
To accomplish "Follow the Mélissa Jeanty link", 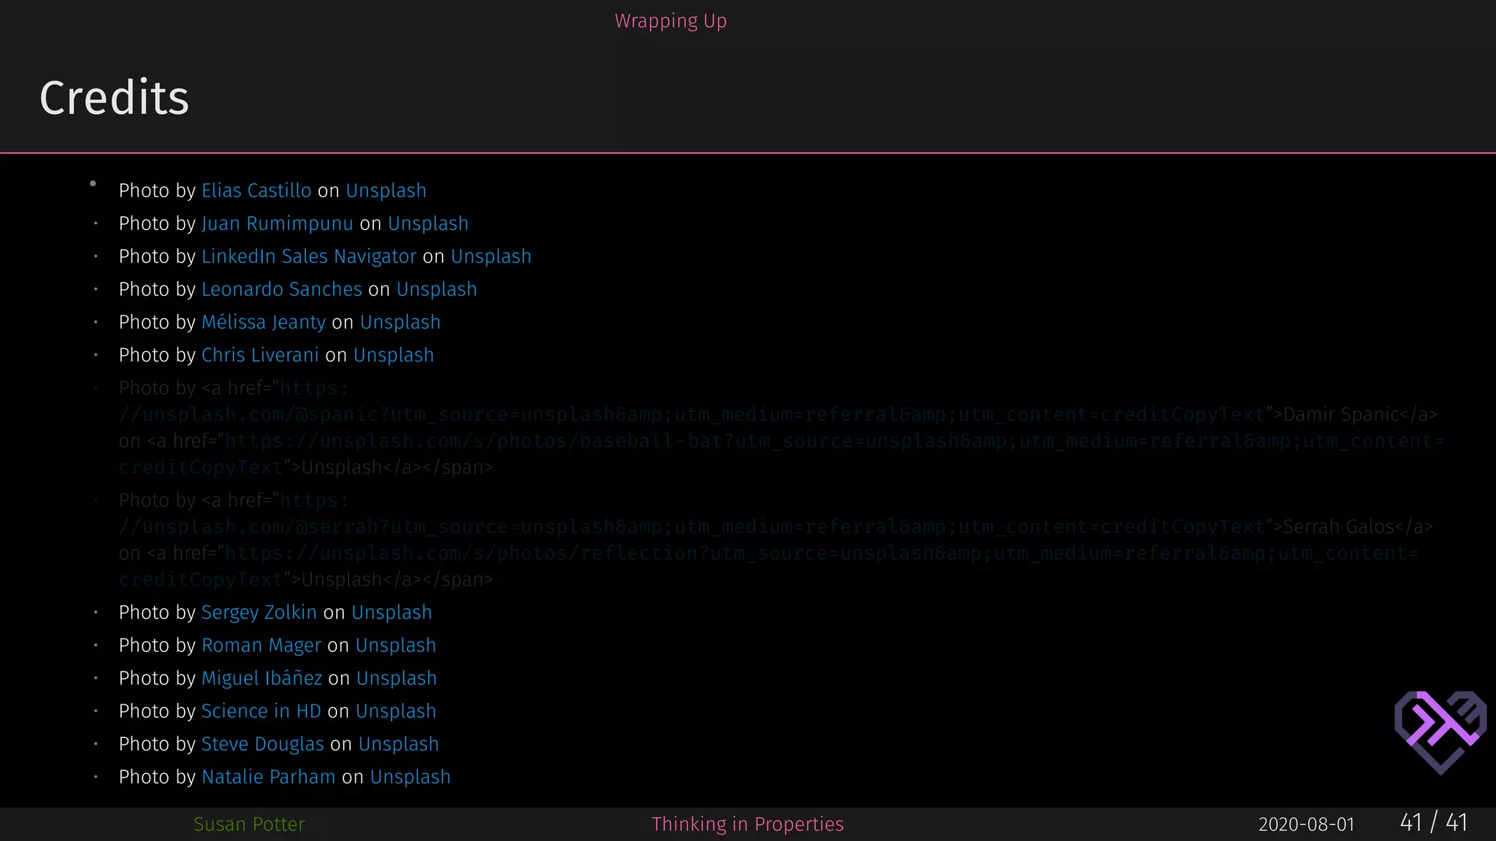I will point(263,322).
